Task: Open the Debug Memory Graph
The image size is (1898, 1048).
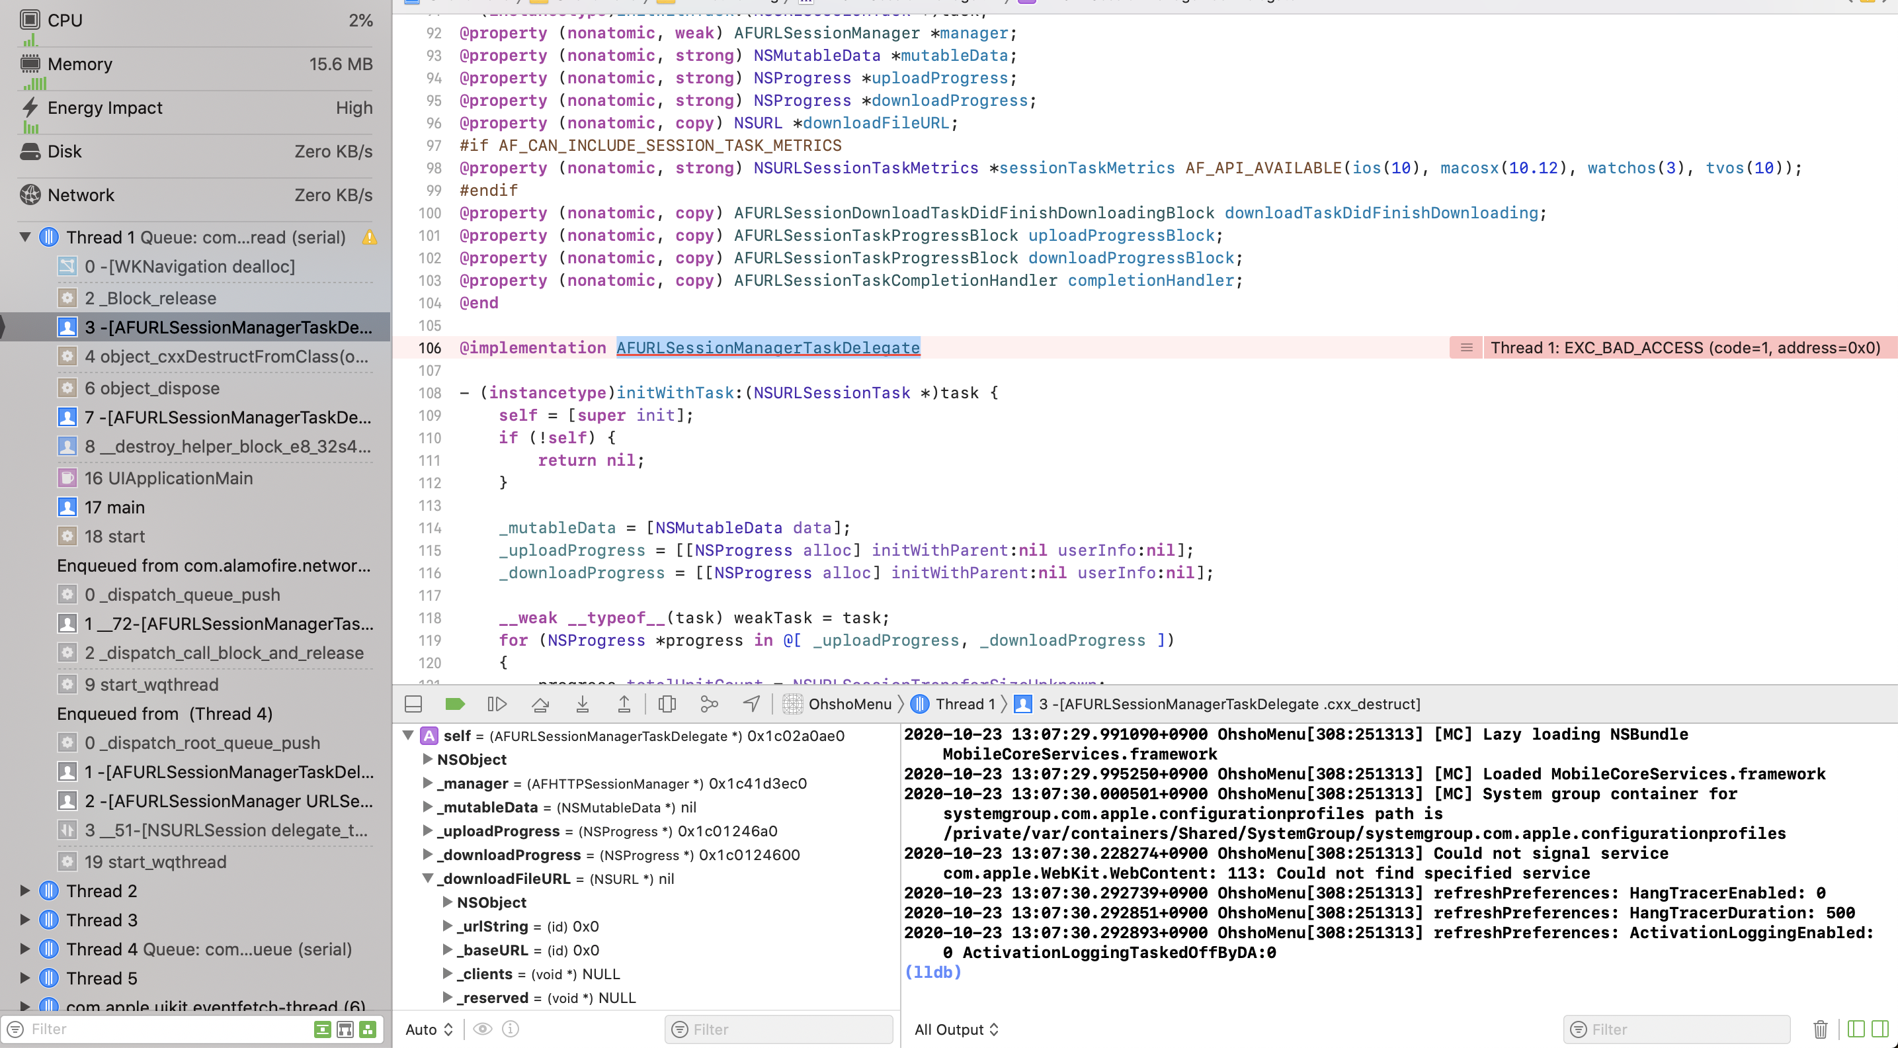Action: pos(709,704)
